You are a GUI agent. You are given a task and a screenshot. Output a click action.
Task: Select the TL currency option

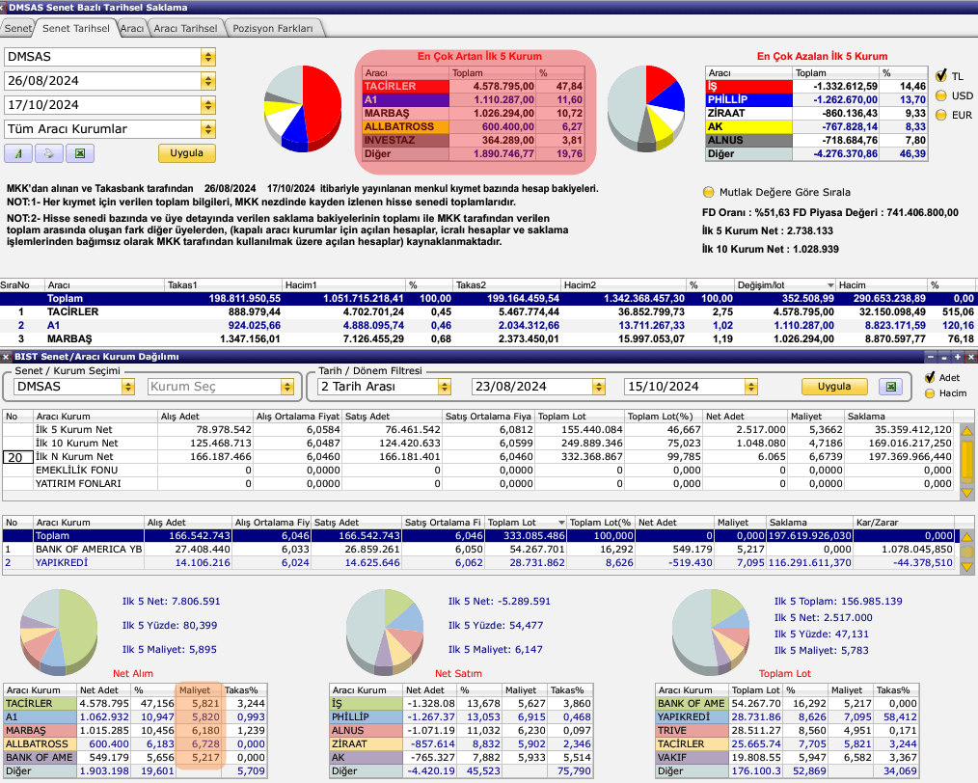pos(941,76)
